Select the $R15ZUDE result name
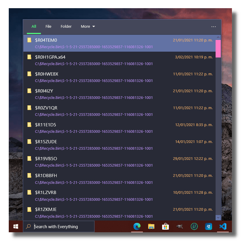This screenshot has width=241, height=241. coord(46,142)
